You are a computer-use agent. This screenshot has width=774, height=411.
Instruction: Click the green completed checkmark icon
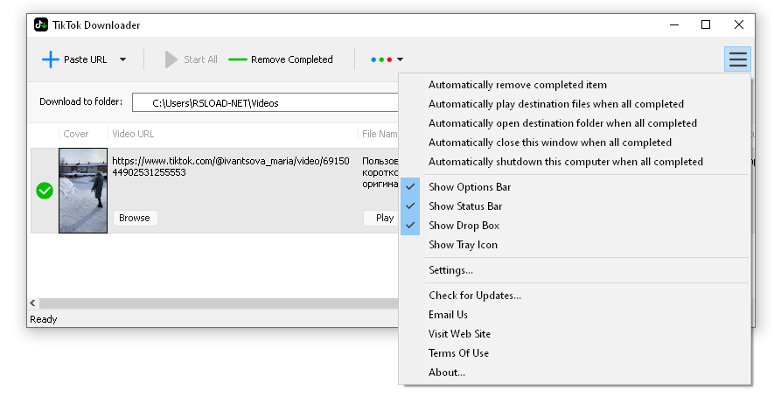click(x=45, y=191)
